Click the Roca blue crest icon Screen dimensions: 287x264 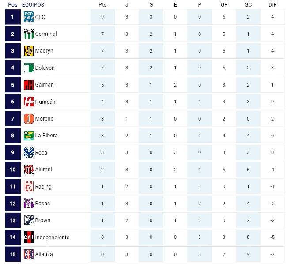pyautogui.click(x=29, y=152)
